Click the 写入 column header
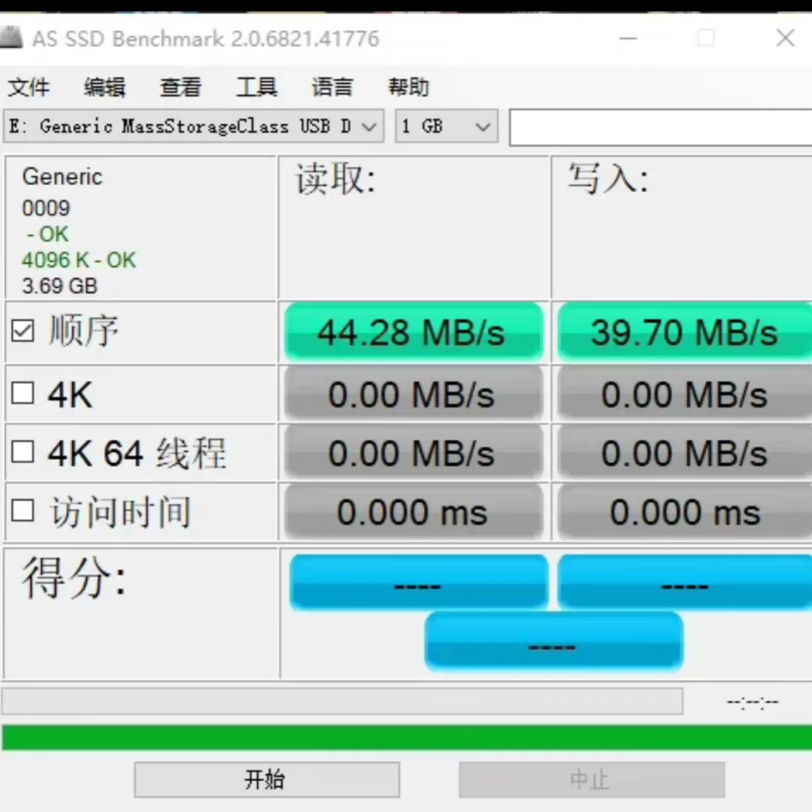 click(608, 179)
